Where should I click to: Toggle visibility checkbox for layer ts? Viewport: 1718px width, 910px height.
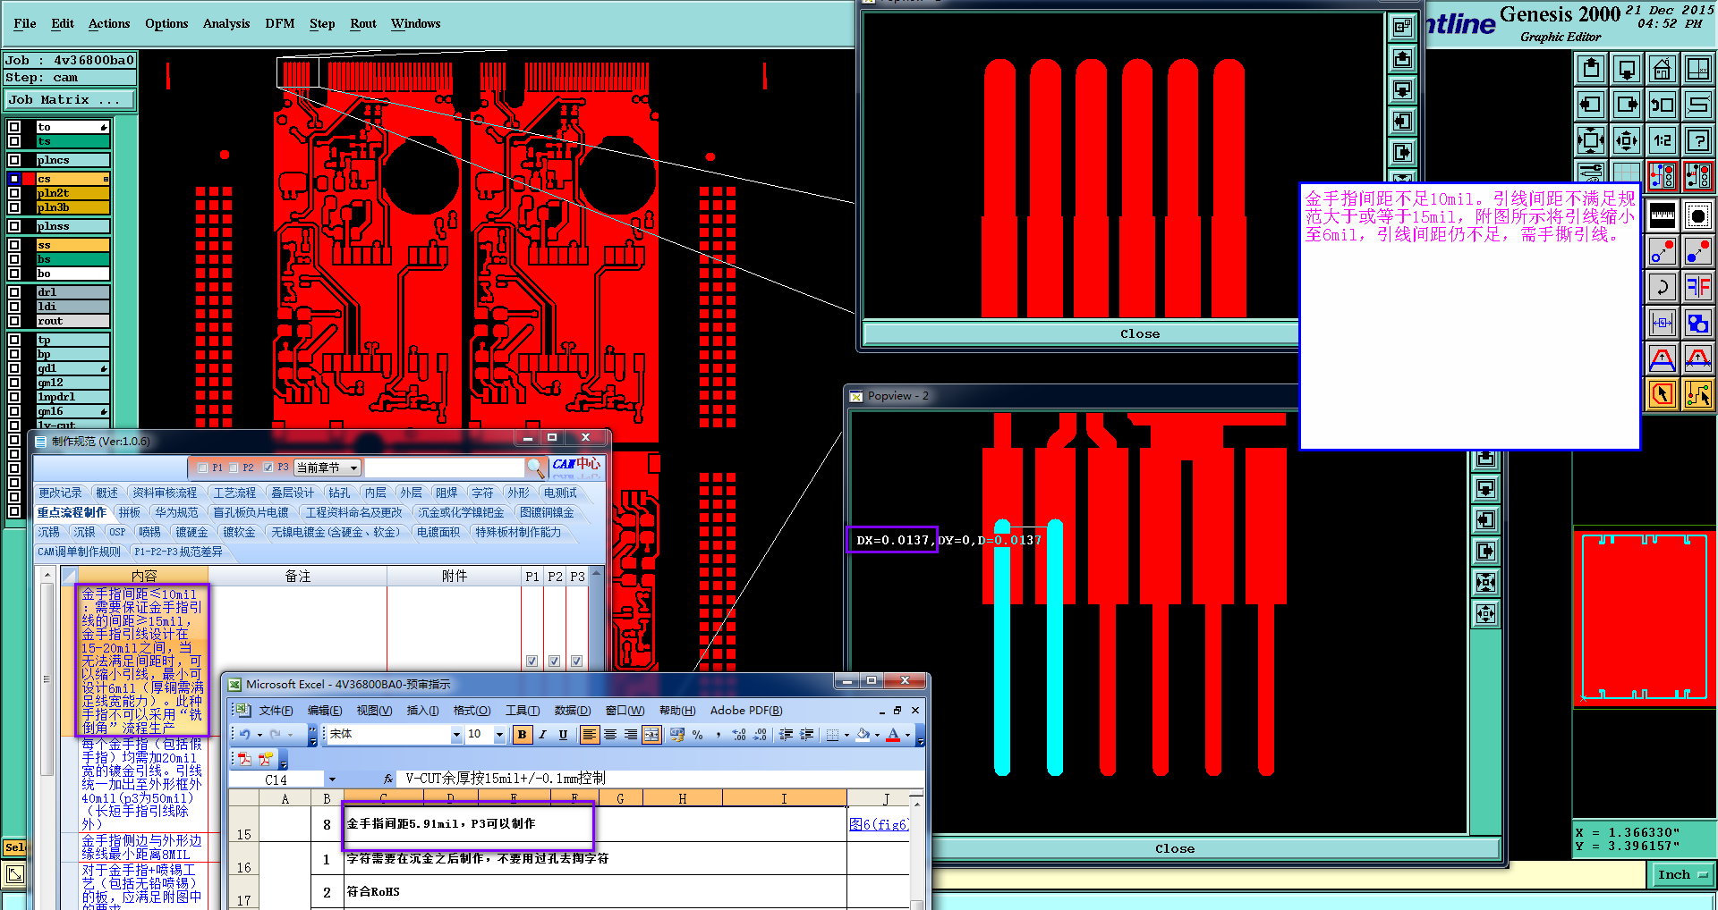pos(14,141)
